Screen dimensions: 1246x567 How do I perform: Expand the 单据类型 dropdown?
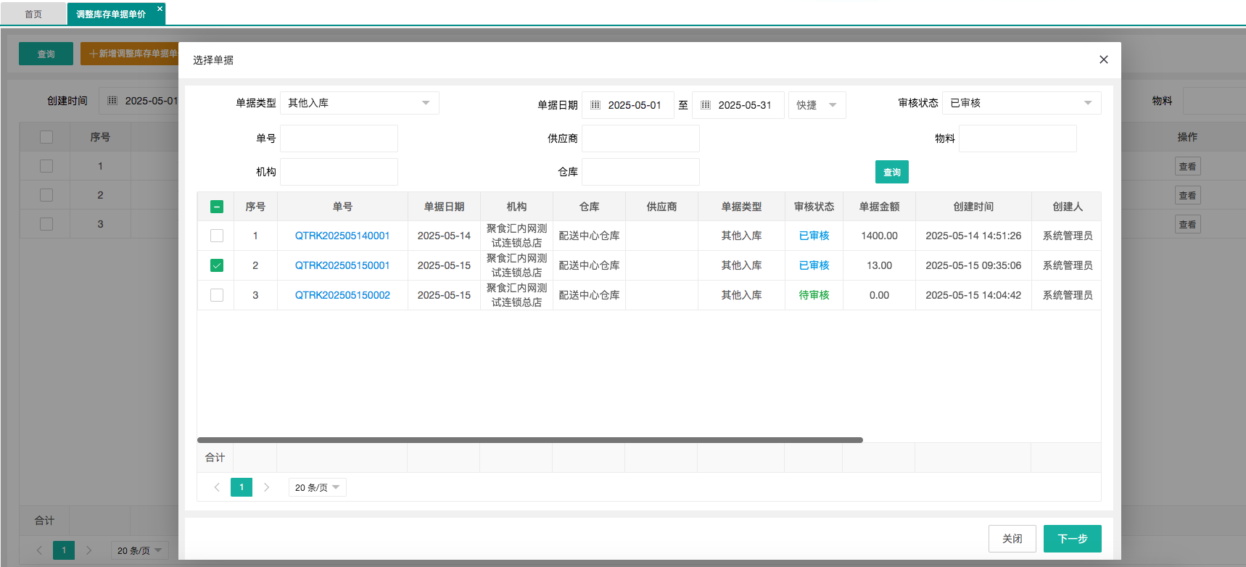click(360, 103)
